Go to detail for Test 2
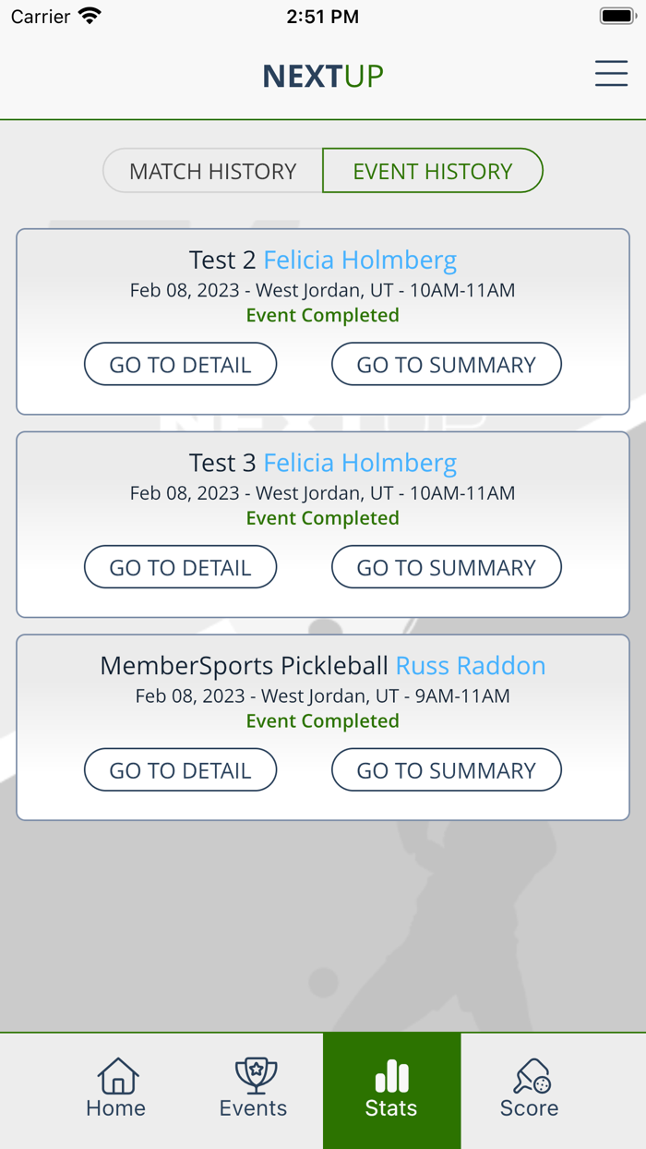The height and width of the screenshot is (1149, 646). click(x=180, y=364)
